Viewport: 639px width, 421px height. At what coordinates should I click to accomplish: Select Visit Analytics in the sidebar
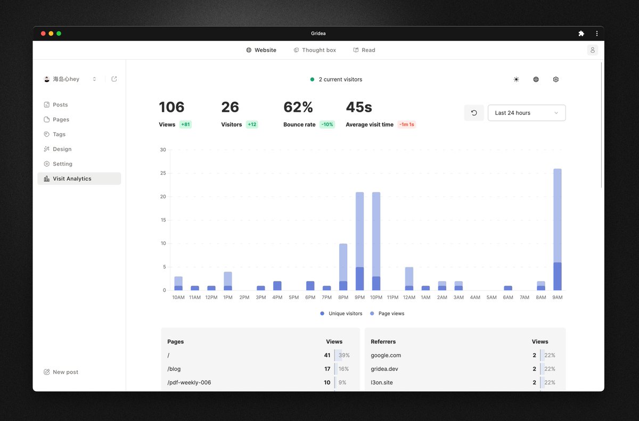coord(79,179)
